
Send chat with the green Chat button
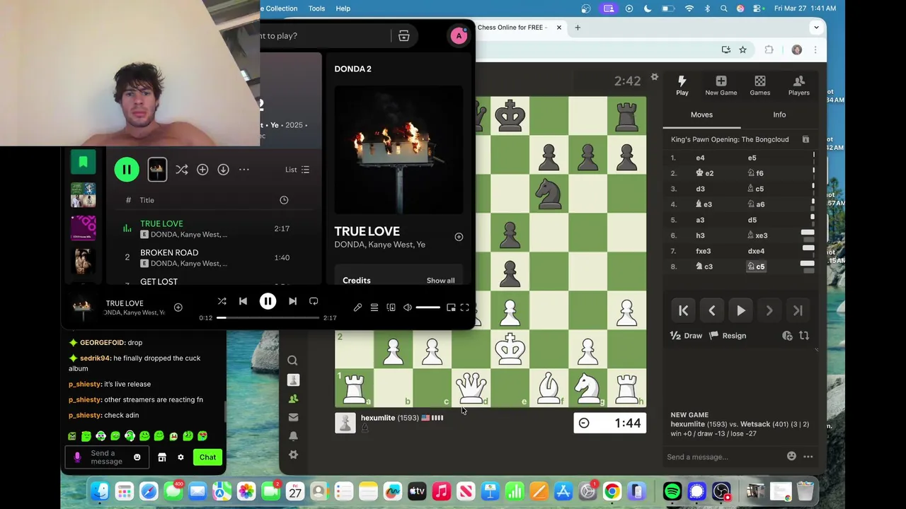[207, 457]
